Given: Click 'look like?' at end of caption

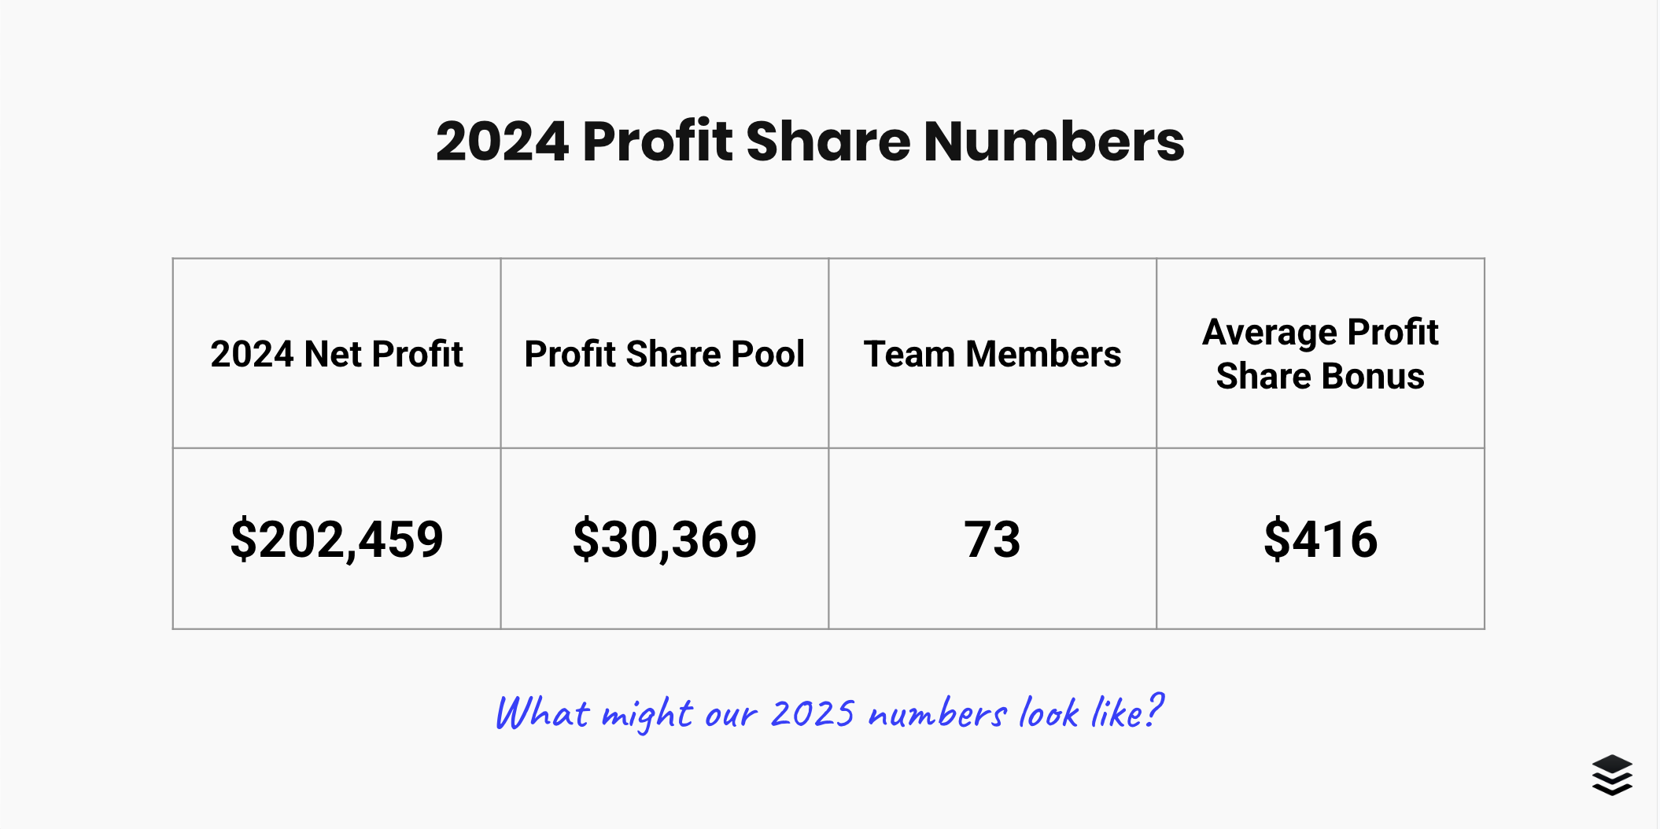Looking at the screenshot, I should click(x=1091, y=712).
